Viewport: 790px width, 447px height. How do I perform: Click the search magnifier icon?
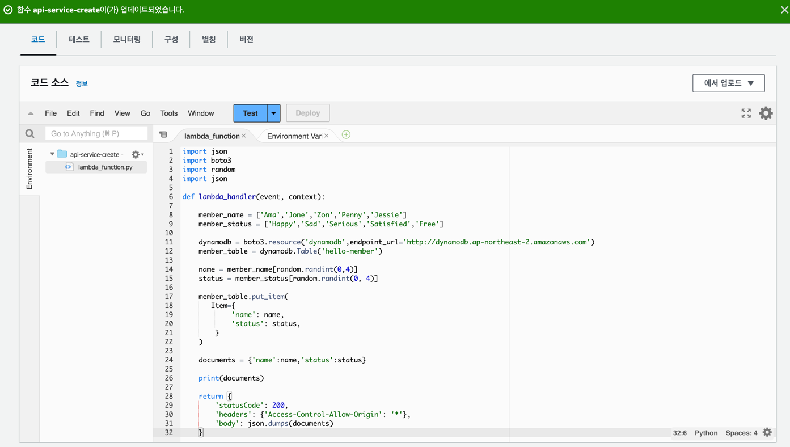[30, 134]
